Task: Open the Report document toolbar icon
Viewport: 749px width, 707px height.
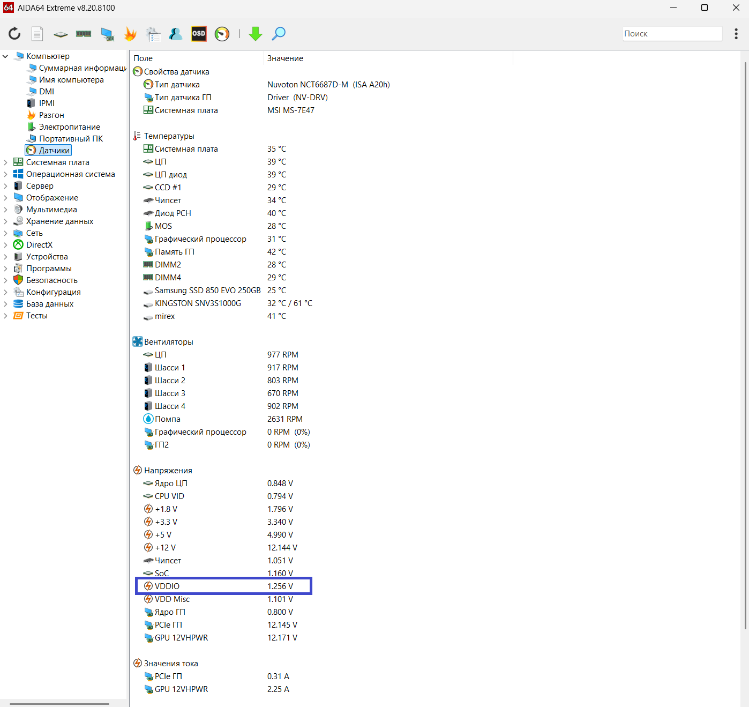Action: point(37,34)
